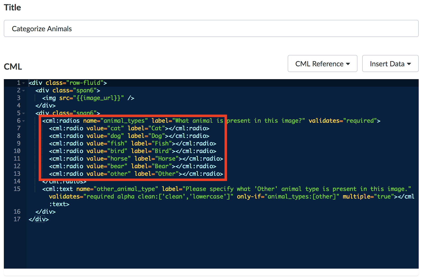423x280 pixels.
Task: Click the Title input field 'Categorize Animals'
Action: click(211, 29)
